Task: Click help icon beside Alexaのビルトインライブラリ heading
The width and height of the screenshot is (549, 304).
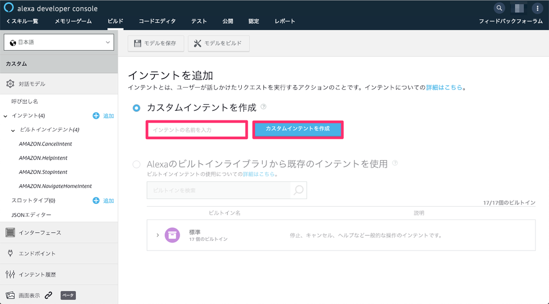Action: point(395,163)
